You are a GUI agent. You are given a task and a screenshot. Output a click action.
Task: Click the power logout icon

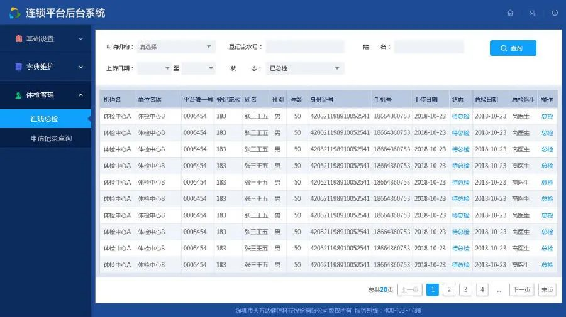pyautogui.click(x=554, y=13)
